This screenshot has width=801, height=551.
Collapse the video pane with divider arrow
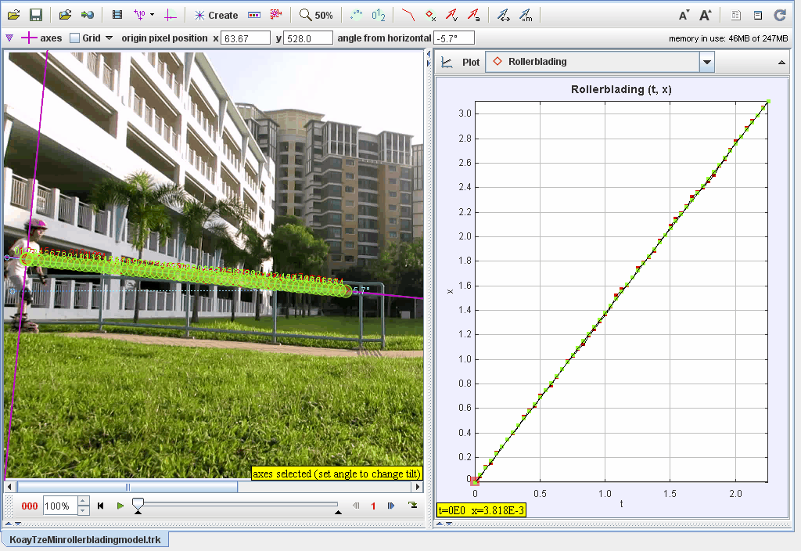coord(428,55)
